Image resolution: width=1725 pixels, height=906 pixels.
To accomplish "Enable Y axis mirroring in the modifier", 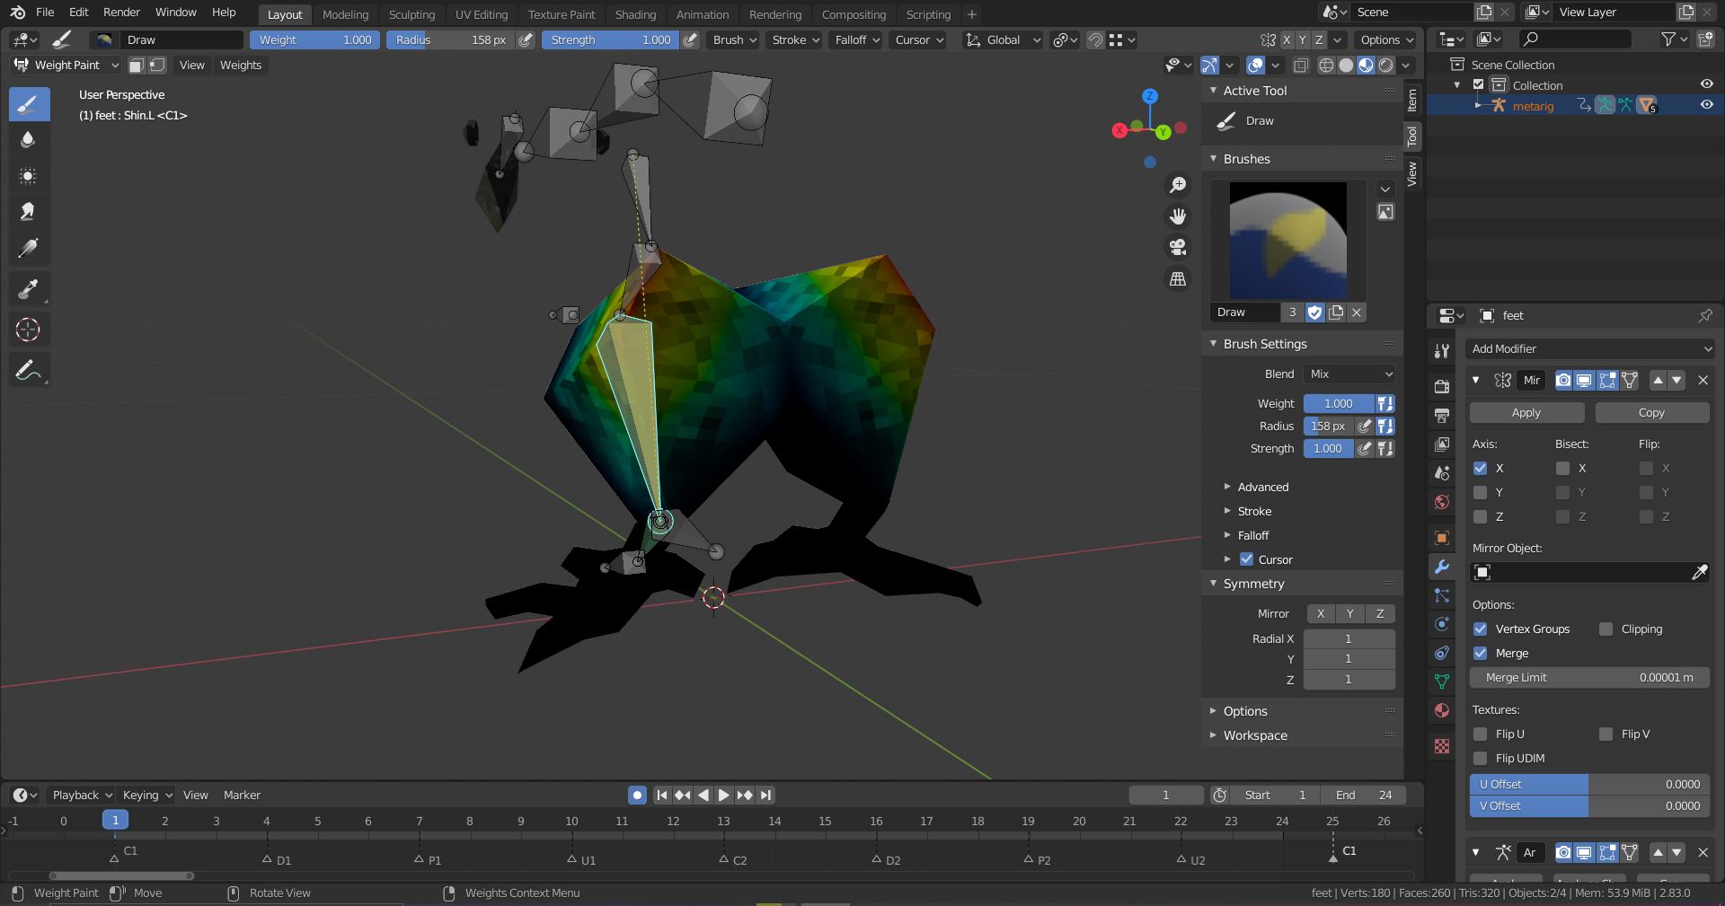I will [1481, 492].
